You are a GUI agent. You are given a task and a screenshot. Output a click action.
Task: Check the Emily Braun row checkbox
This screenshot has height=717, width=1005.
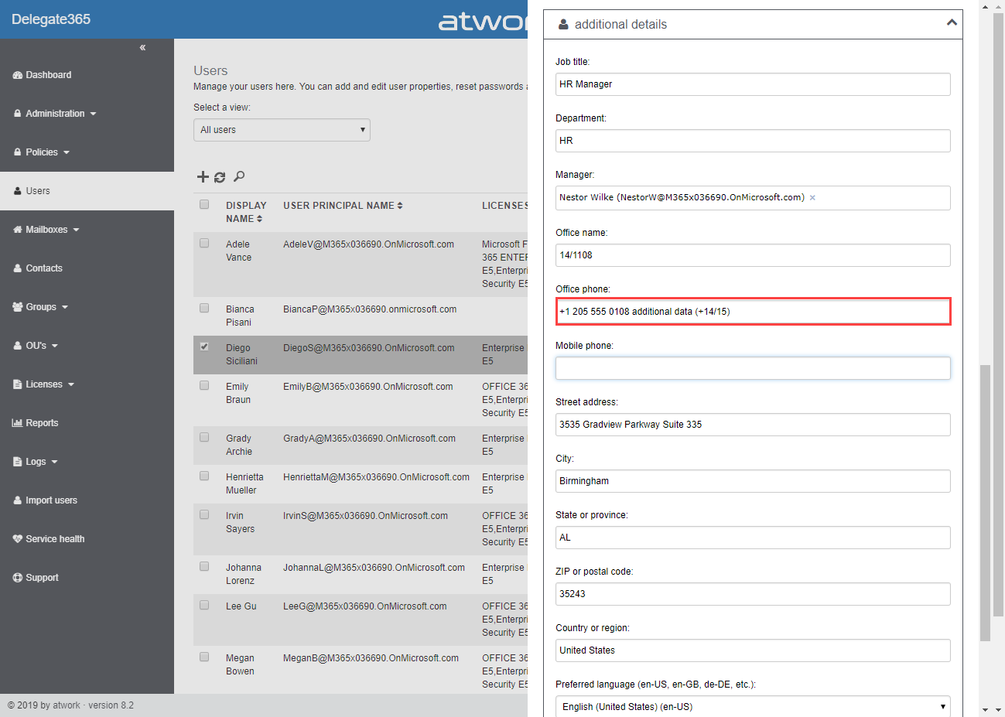click(204, 386)
